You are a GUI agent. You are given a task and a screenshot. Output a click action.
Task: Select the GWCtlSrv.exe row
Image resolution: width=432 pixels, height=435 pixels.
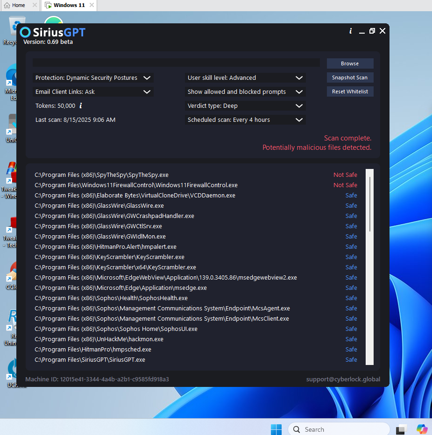(196, 226)
